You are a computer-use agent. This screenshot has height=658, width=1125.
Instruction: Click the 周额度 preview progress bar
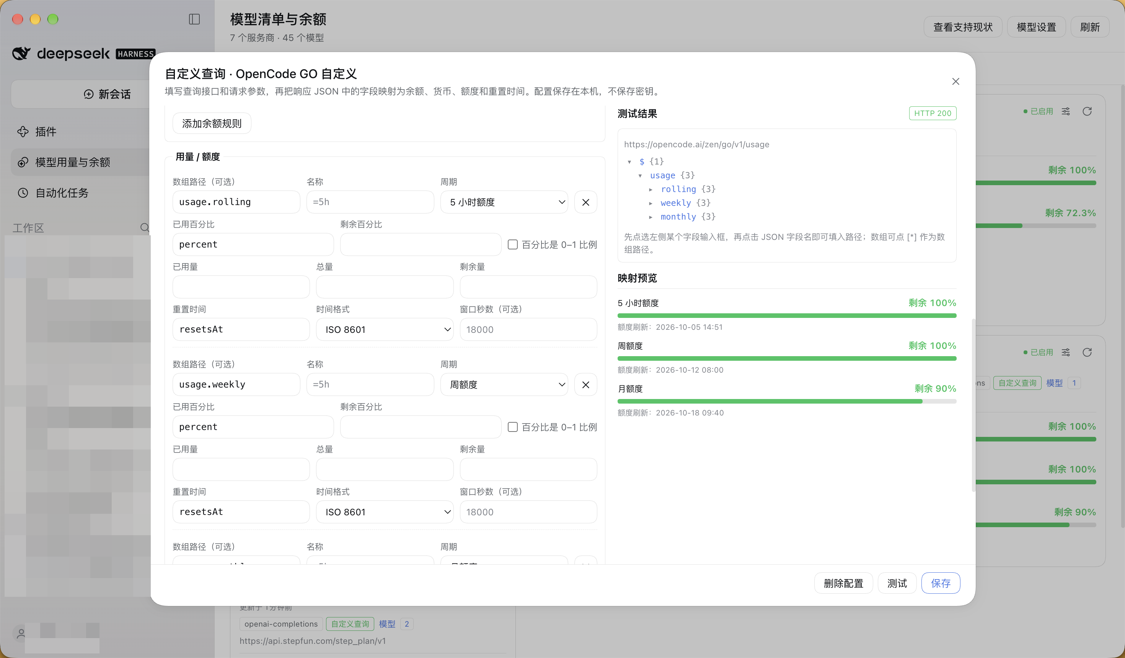click(787, 358)
